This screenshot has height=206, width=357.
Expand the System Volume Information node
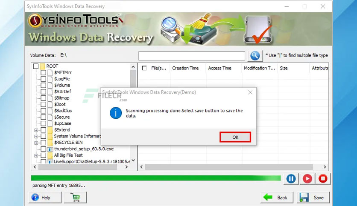[36, 137]
